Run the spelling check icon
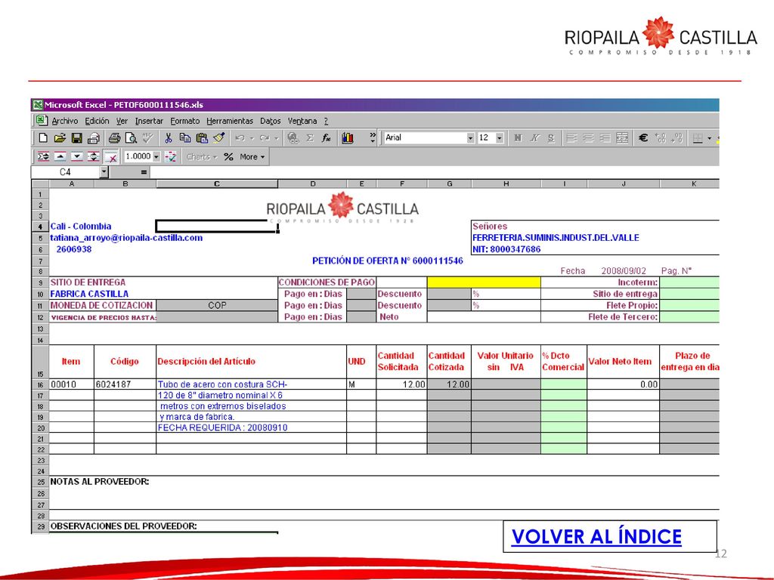The width and height of the screenshot is (774, 580). click(x=147, y=138)
